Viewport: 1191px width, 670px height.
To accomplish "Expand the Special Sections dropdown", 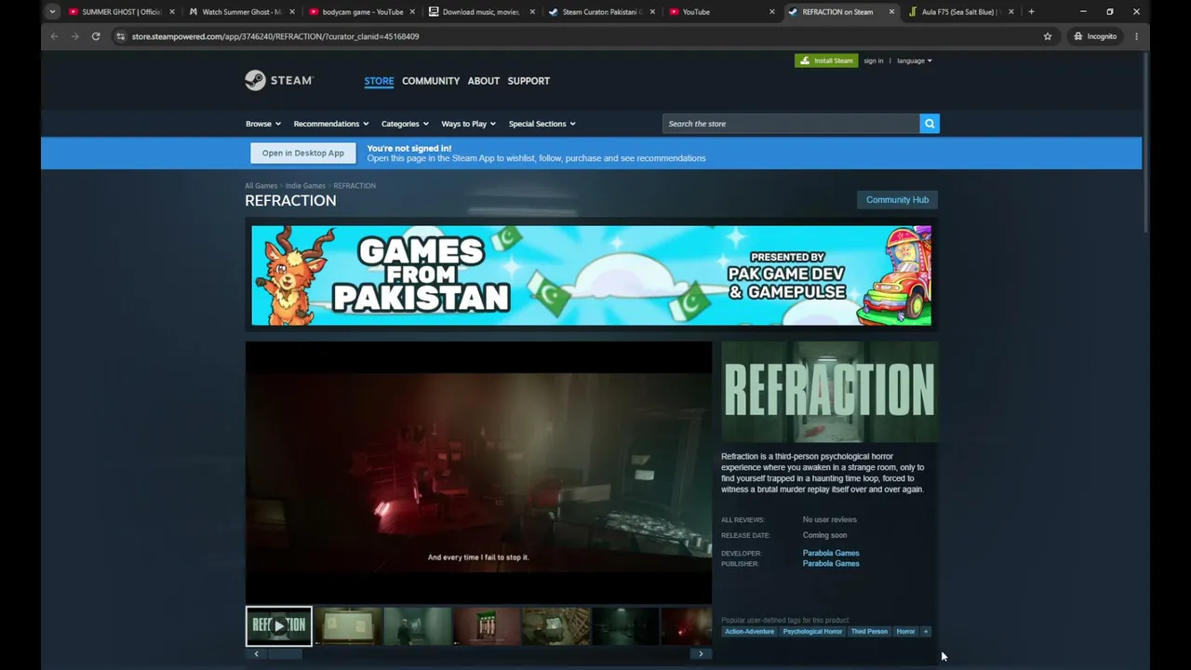I will (542, 124).
